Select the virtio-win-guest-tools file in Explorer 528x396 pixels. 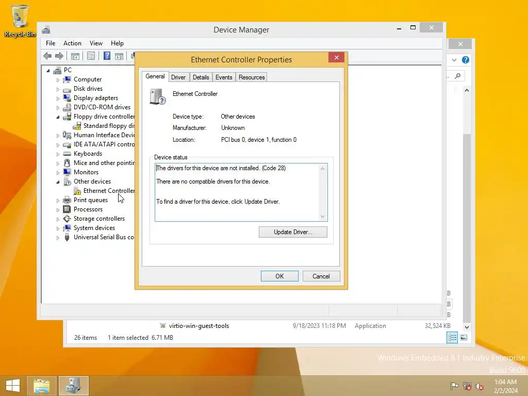click(199, 326)
